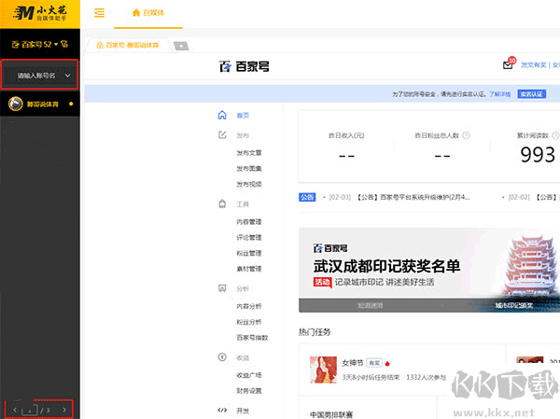
Task: Click the 发布 edit pencil icon
Action: pyautogui.click(x=222, y=135)
